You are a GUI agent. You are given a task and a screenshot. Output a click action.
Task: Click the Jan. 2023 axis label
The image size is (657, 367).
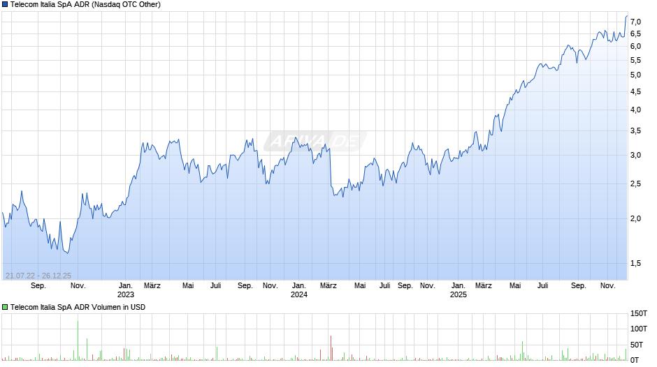click(x=125, y=290)
